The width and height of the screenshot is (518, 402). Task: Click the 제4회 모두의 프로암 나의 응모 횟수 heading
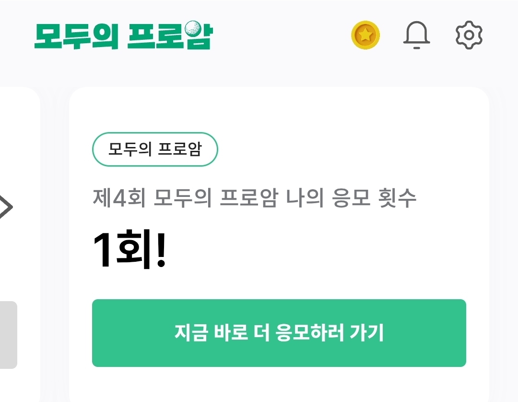click(x=254, y=199)
